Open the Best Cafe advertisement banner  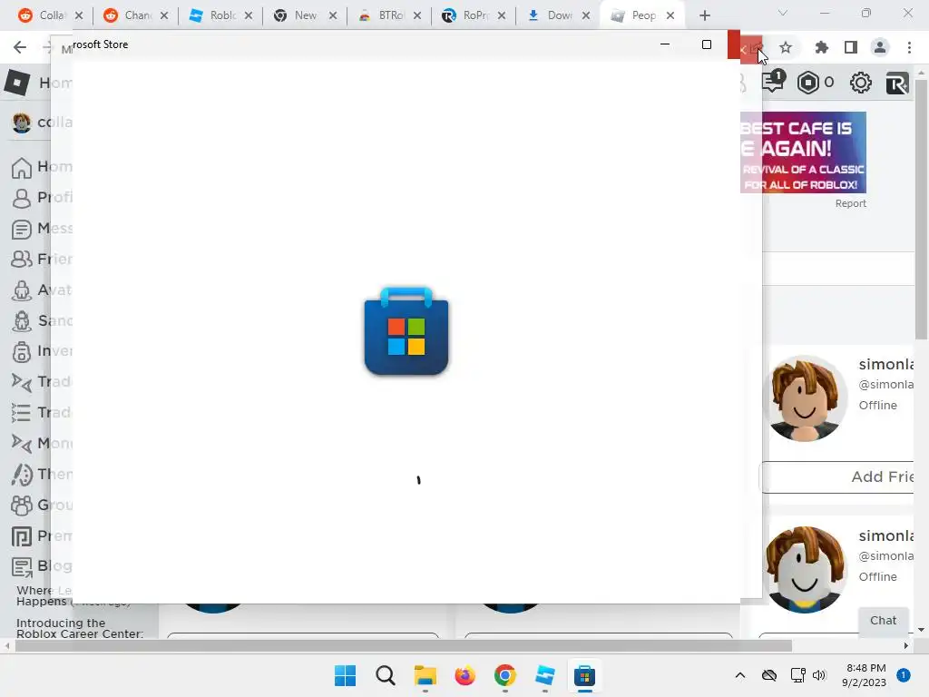click(803, 152)
